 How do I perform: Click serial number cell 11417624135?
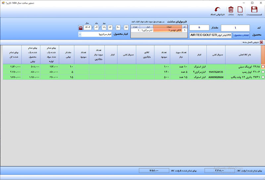(216, 72)
